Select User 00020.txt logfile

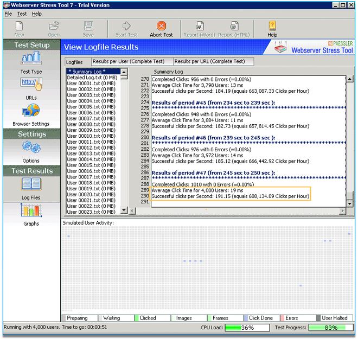point(93,194)
